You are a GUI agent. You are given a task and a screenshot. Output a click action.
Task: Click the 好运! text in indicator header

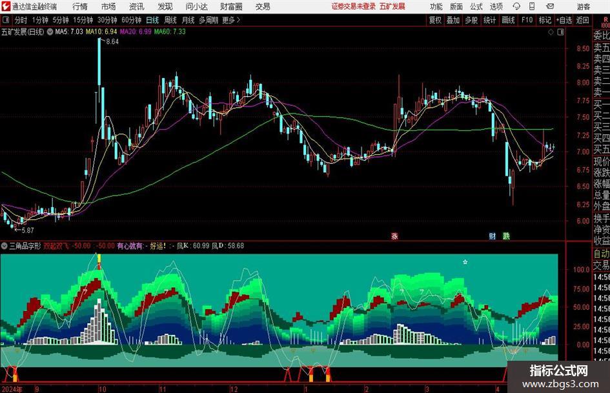coord(158,246)
